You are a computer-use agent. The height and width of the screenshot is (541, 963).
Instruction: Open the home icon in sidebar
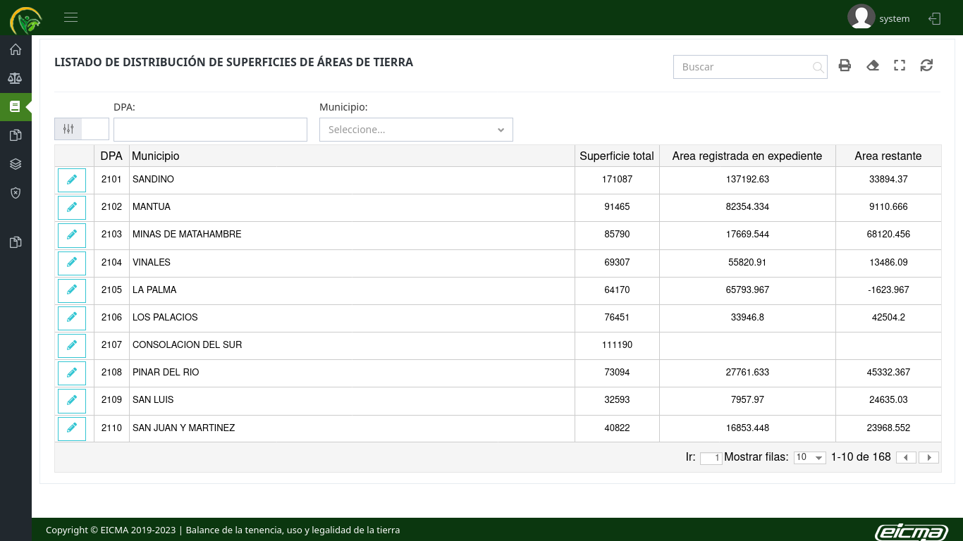coord(16,49)
